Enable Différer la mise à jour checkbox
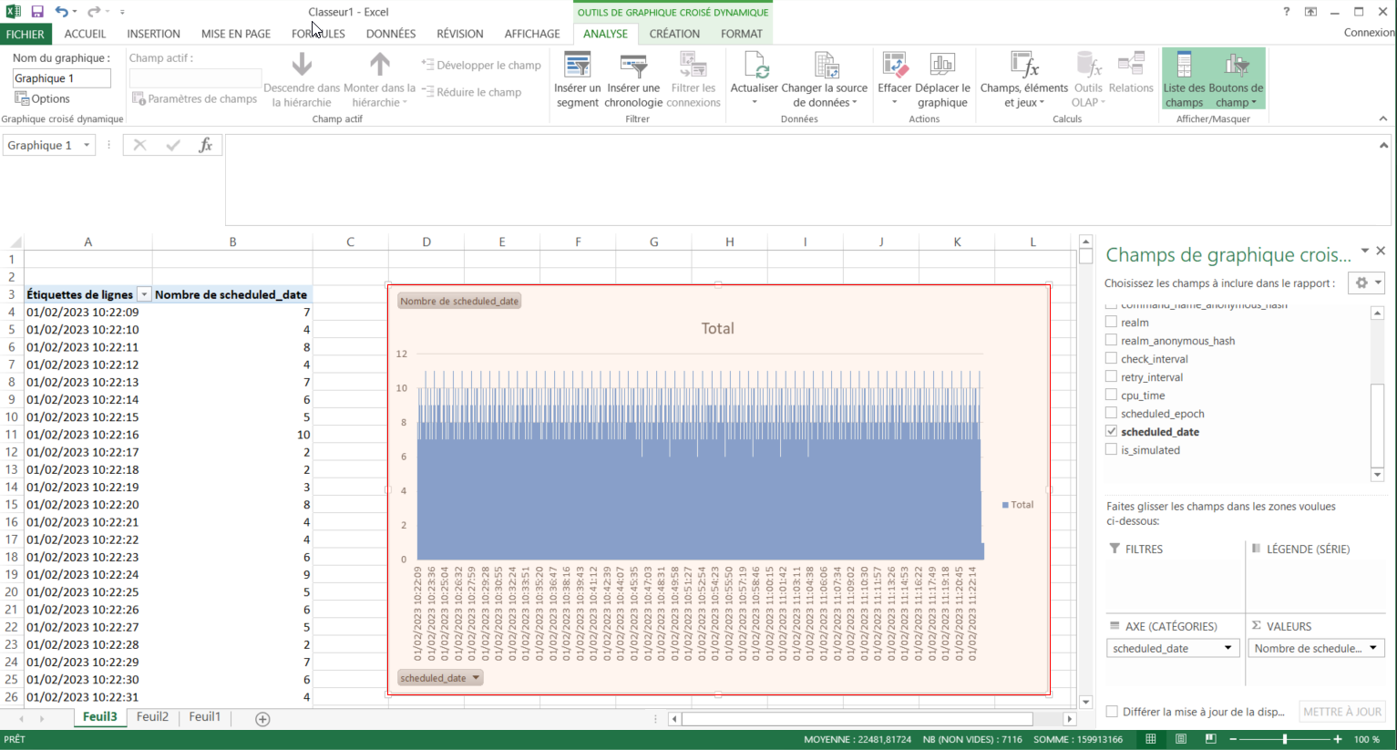The height and width of the screenshot is (750, 1397). (x=1112, y=712)
